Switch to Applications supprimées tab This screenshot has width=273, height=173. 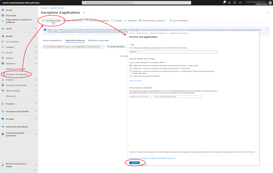98,40
